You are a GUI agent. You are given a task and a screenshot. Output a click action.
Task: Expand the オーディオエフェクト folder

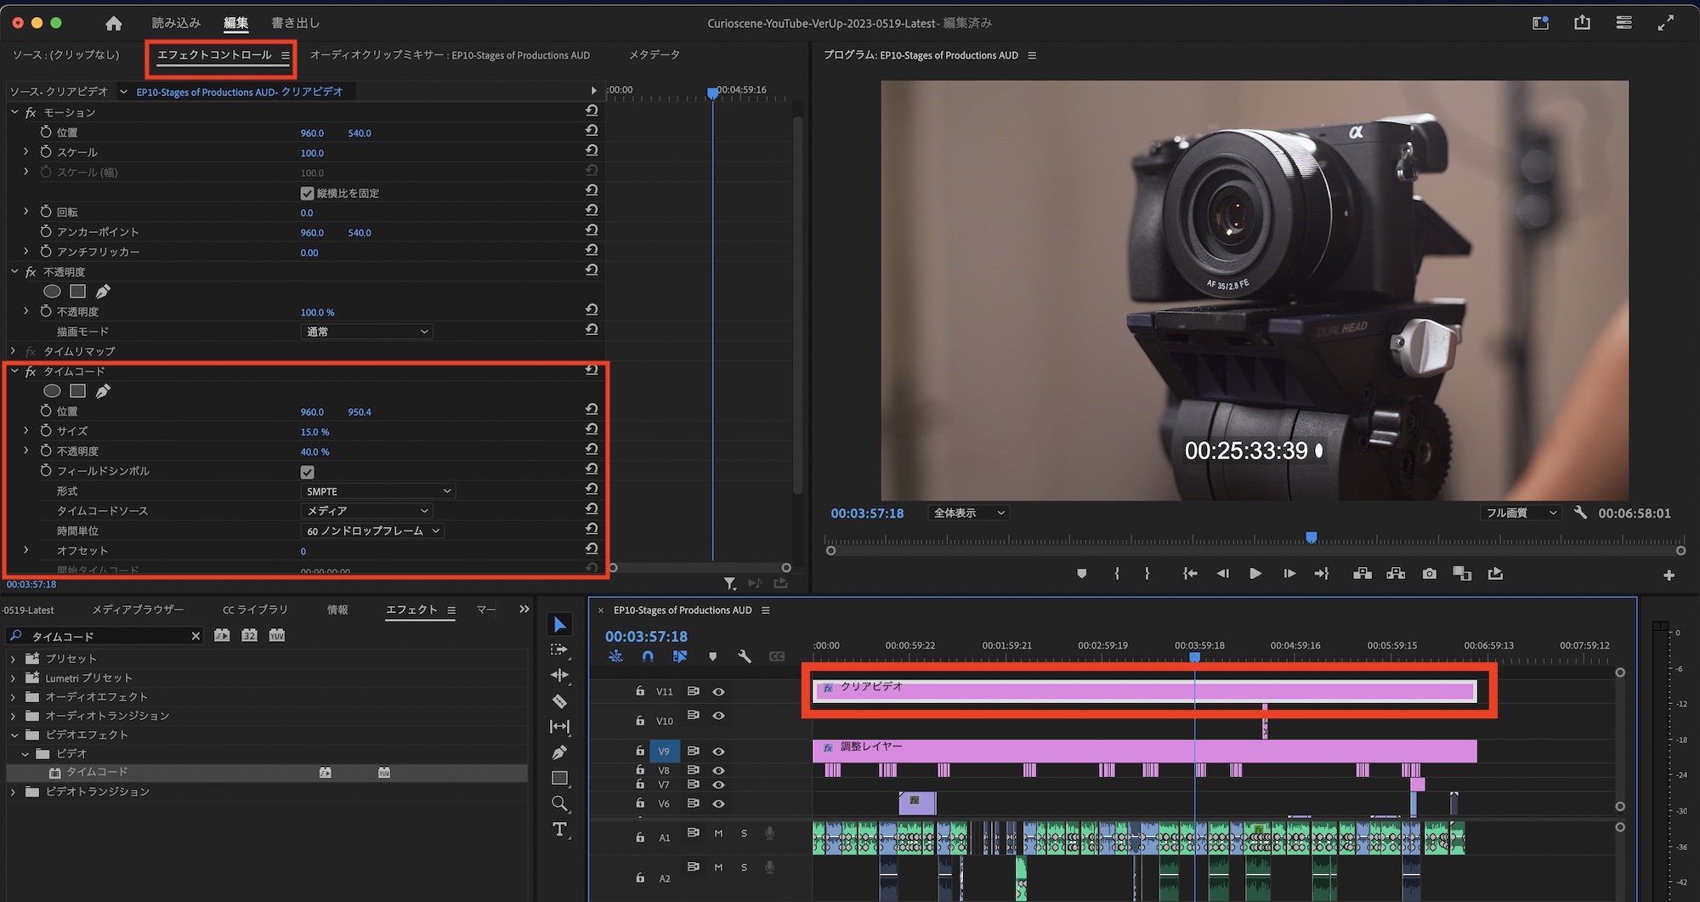click(x=13, y=697)
